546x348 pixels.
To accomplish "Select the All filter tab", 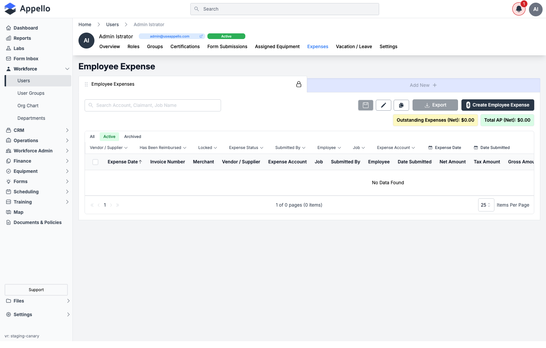I will click(x=92, y=137).
